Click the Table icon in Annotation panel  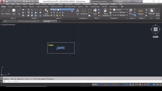[89, 15]
